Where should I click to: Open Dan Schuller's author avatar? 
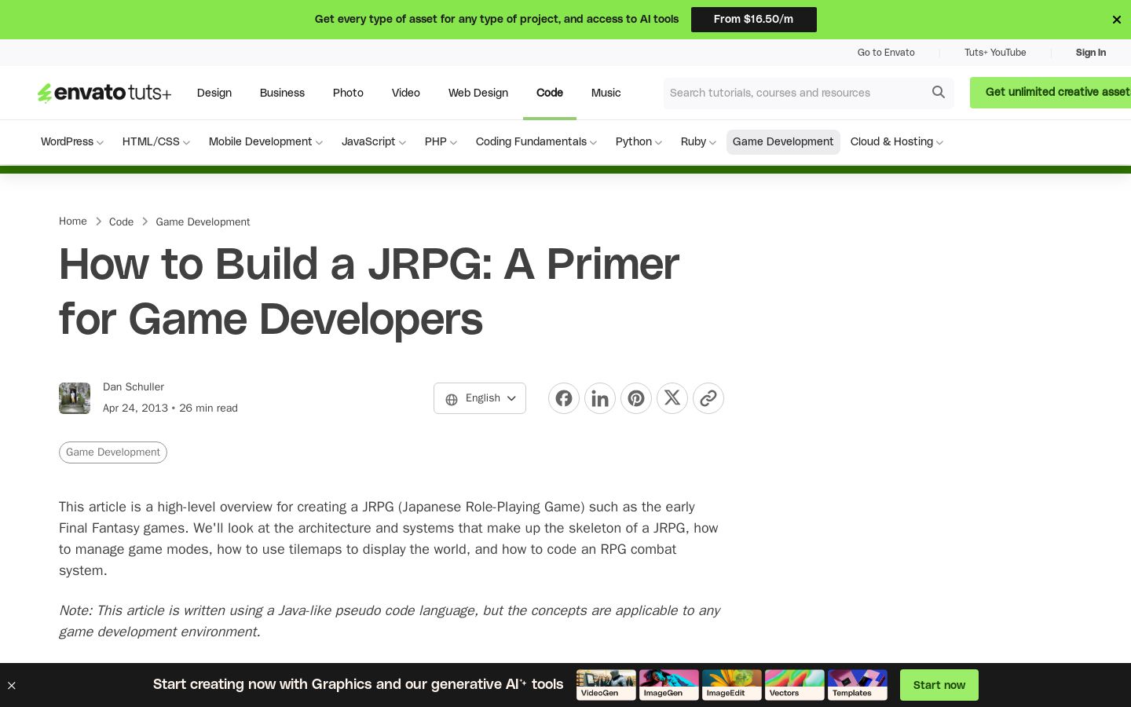75,398
